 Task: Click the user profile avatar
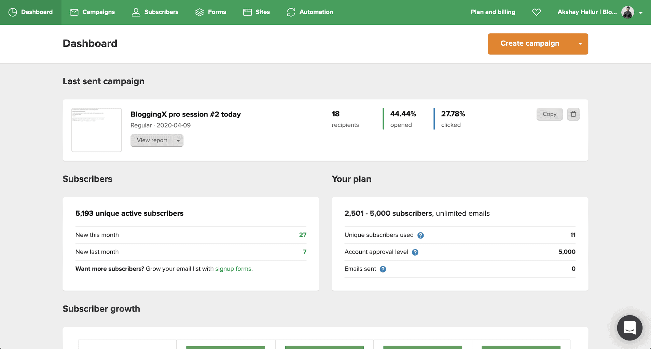click(x=627, y=12)
